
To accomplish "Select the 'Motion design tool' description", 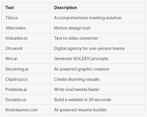I will pos(72,28).
